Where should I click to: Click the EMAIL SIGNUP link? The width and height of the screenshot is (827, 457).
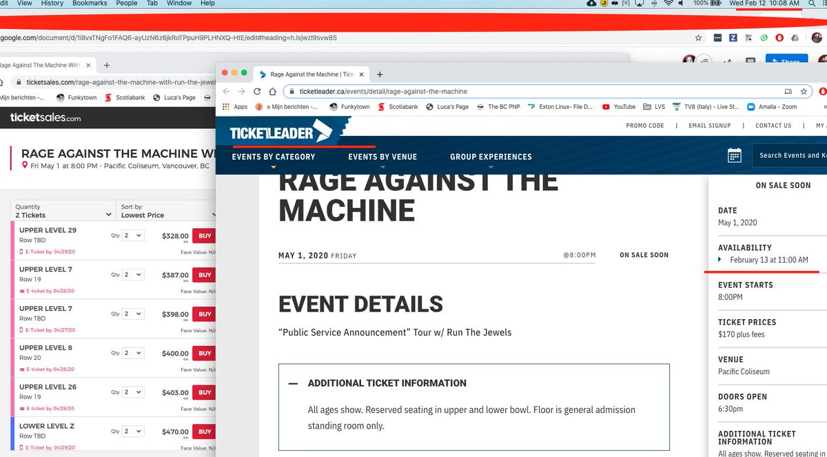coord(709,125)
